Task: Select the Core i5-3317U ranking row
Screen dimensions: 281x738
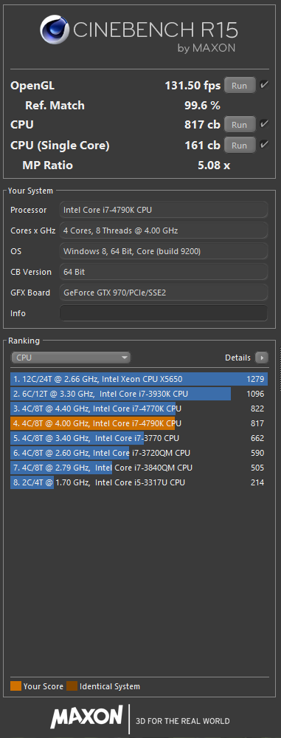Action: click(x=139, y=482)
